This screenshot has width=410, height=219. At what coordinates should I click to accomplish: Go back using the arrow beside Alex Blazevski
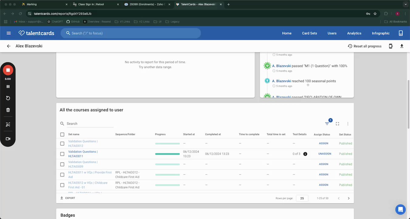tap(9, 46)
